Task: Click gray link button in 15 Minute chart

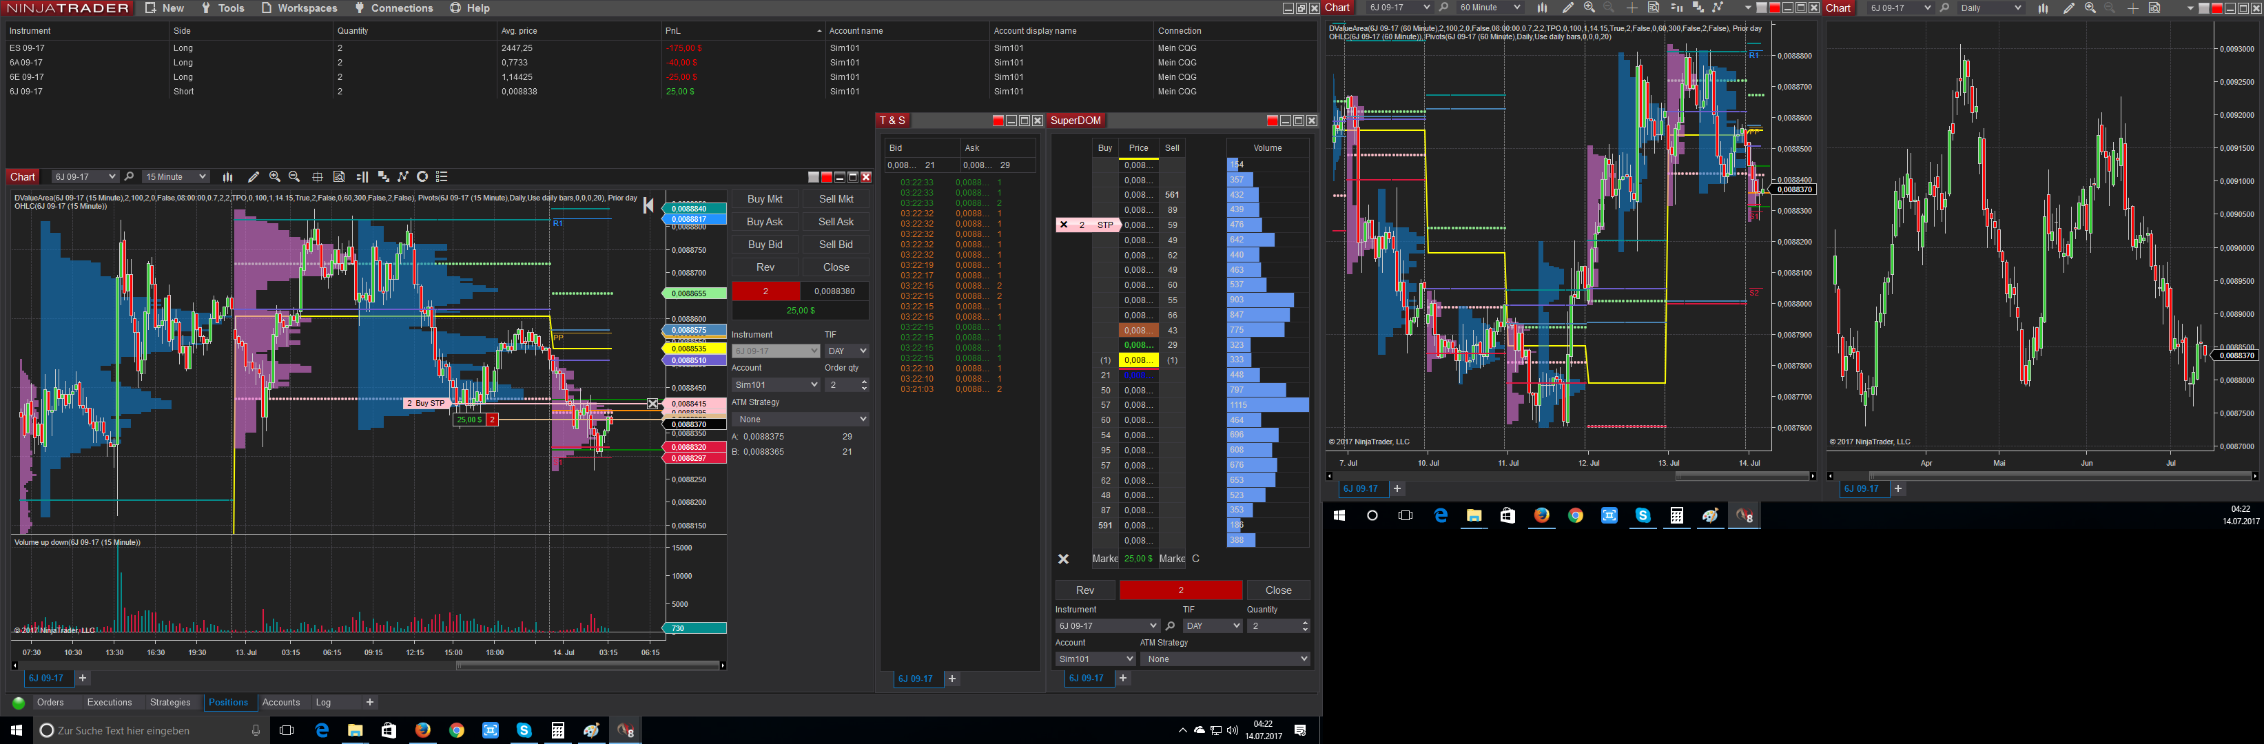Action: 813,178
